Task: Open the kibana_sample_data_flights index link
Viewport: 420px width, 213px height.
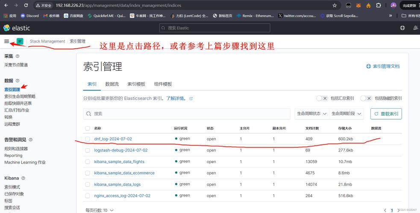Action: [x=119, y=162]
